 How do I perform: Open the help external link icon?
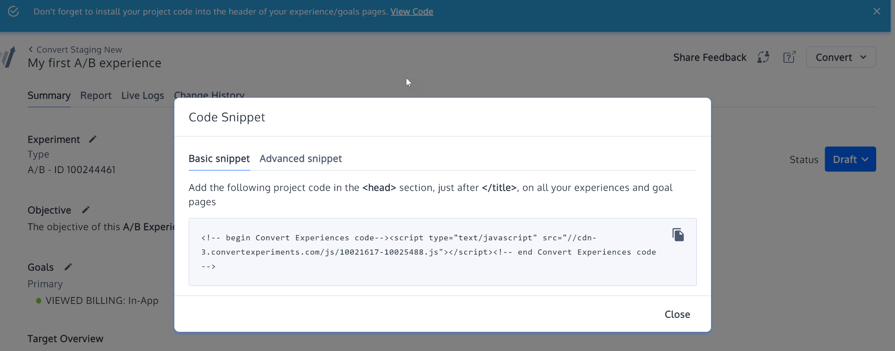coord(789,57)
